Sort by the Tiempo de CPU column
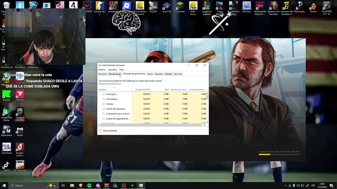Viewport: 337px width, 189px height. [141, 90]
